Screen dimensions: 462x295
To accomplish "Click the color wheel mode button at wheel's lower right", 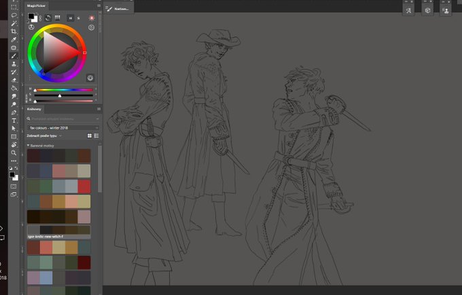I will click(x=90, y=78).
